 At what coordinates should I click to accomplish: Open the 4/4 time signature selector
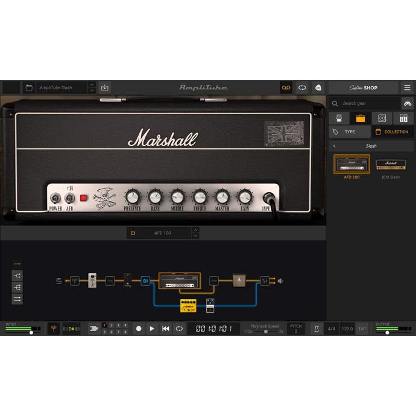[x=332, y=329]
